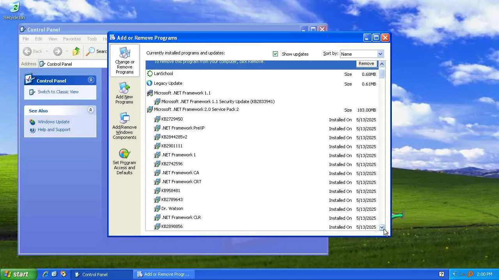Select the Recycle Bin desktop icon
Viewport: 499px width, 280px height.
tap(14, 11)
